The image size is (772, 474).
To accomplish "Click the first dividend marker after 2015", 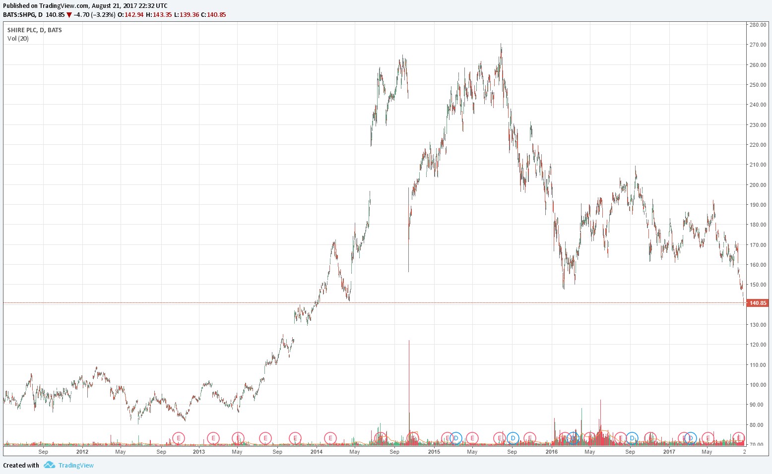I will [x=456, y=438].
